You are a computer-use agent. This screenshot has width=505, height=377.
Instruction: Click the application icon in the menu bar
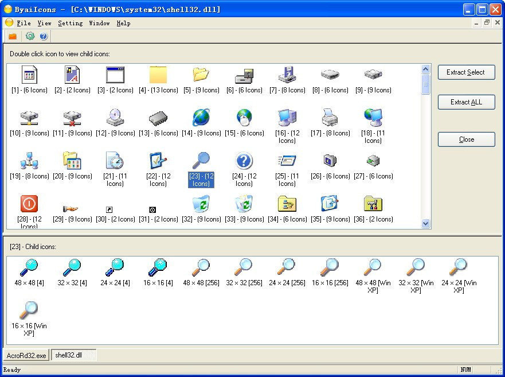tap(9, 22)
